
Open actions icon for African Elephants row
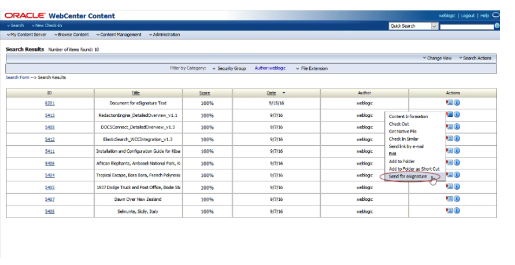[449, 163]
